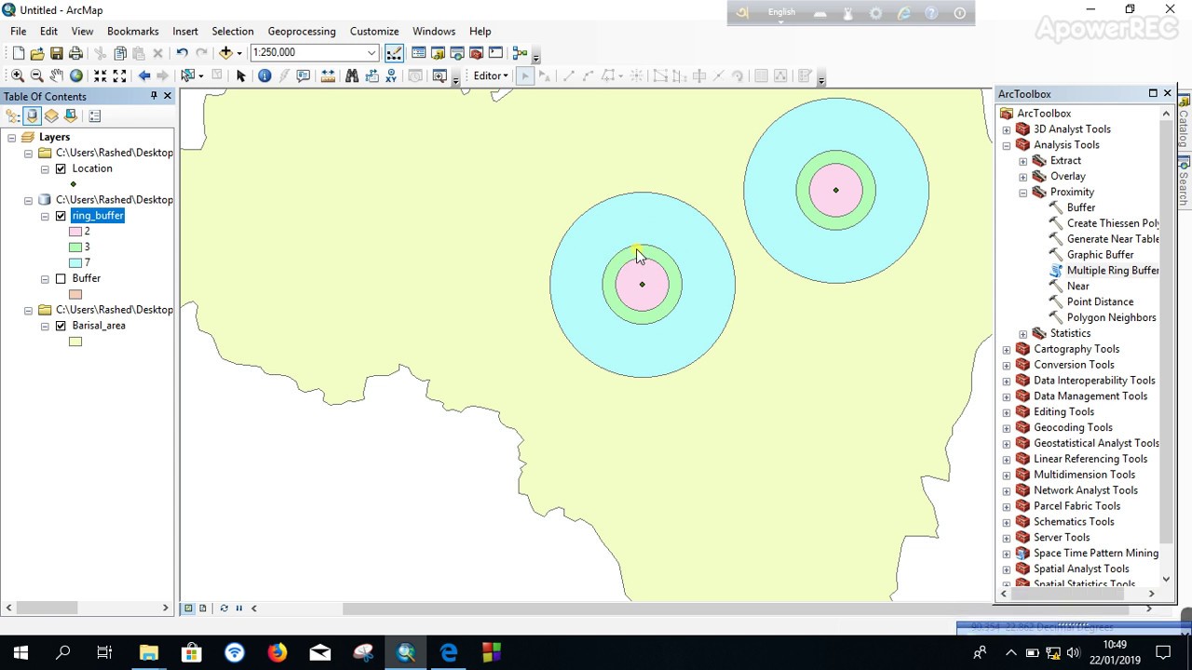Open the map scale dropdown

point(372,53)
